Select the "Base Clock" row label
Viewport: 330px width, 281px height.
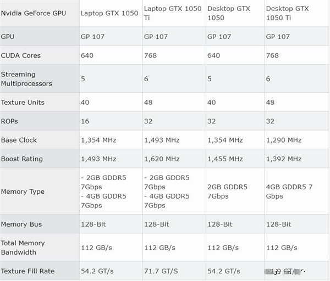[x=20, y=140]
